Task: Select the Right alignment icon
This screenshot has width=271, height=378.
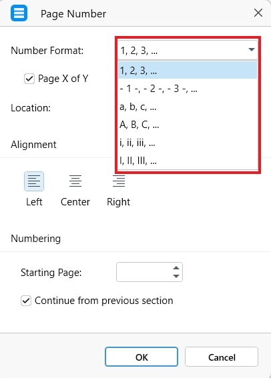Action: pos(119,181)
